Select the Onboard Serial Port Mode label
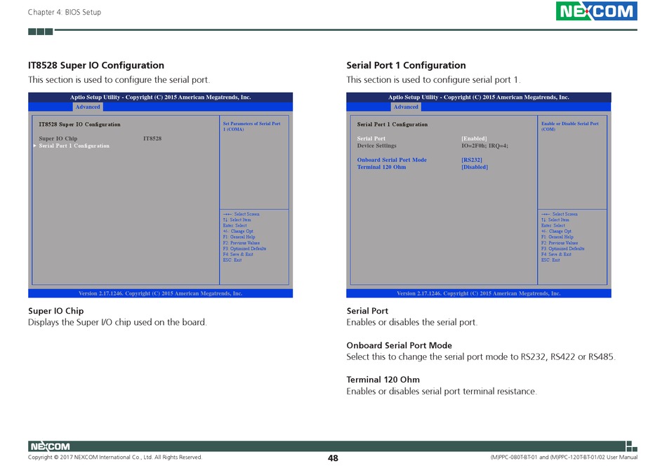This screenshot has height=466, width=667. (x=392, y=160)
